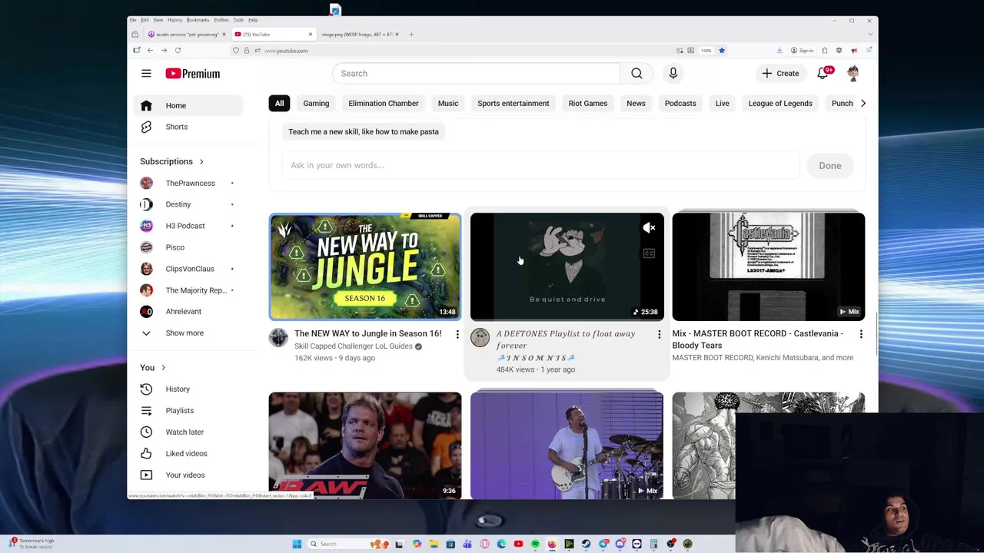Click the YouTube search input field
This screenshot has height=553, width=984.
point(477,73)
